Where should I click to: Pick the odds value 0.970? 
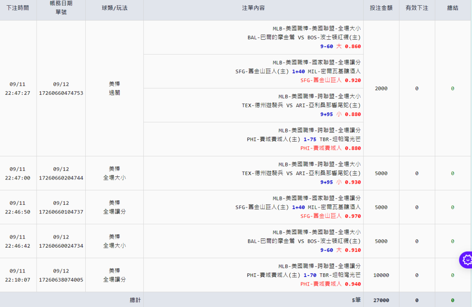(353, 216)
